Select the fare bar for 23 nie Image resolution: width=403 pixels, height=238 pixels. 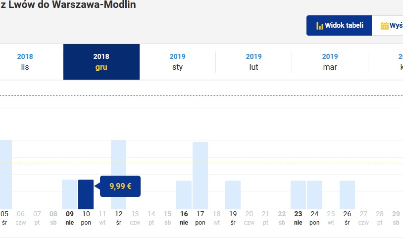[298, 195]
